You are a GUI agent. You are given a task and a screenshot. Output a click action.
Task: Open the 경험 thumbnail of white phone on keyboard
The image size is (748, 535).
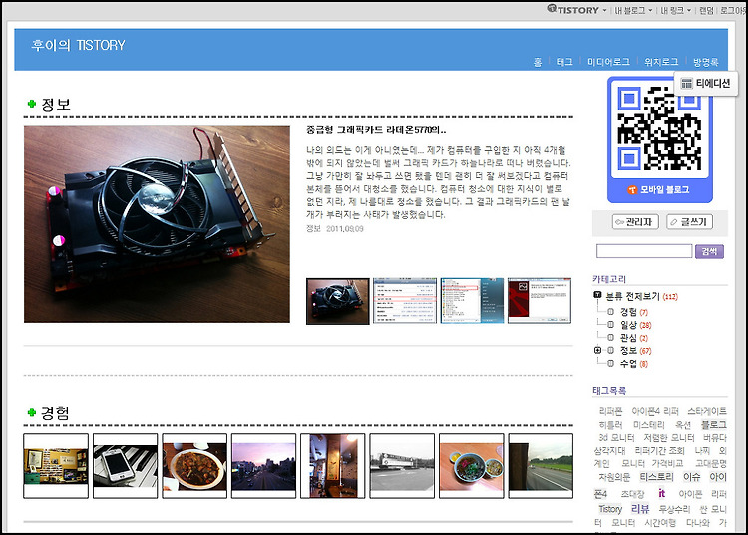click(125, 466)
